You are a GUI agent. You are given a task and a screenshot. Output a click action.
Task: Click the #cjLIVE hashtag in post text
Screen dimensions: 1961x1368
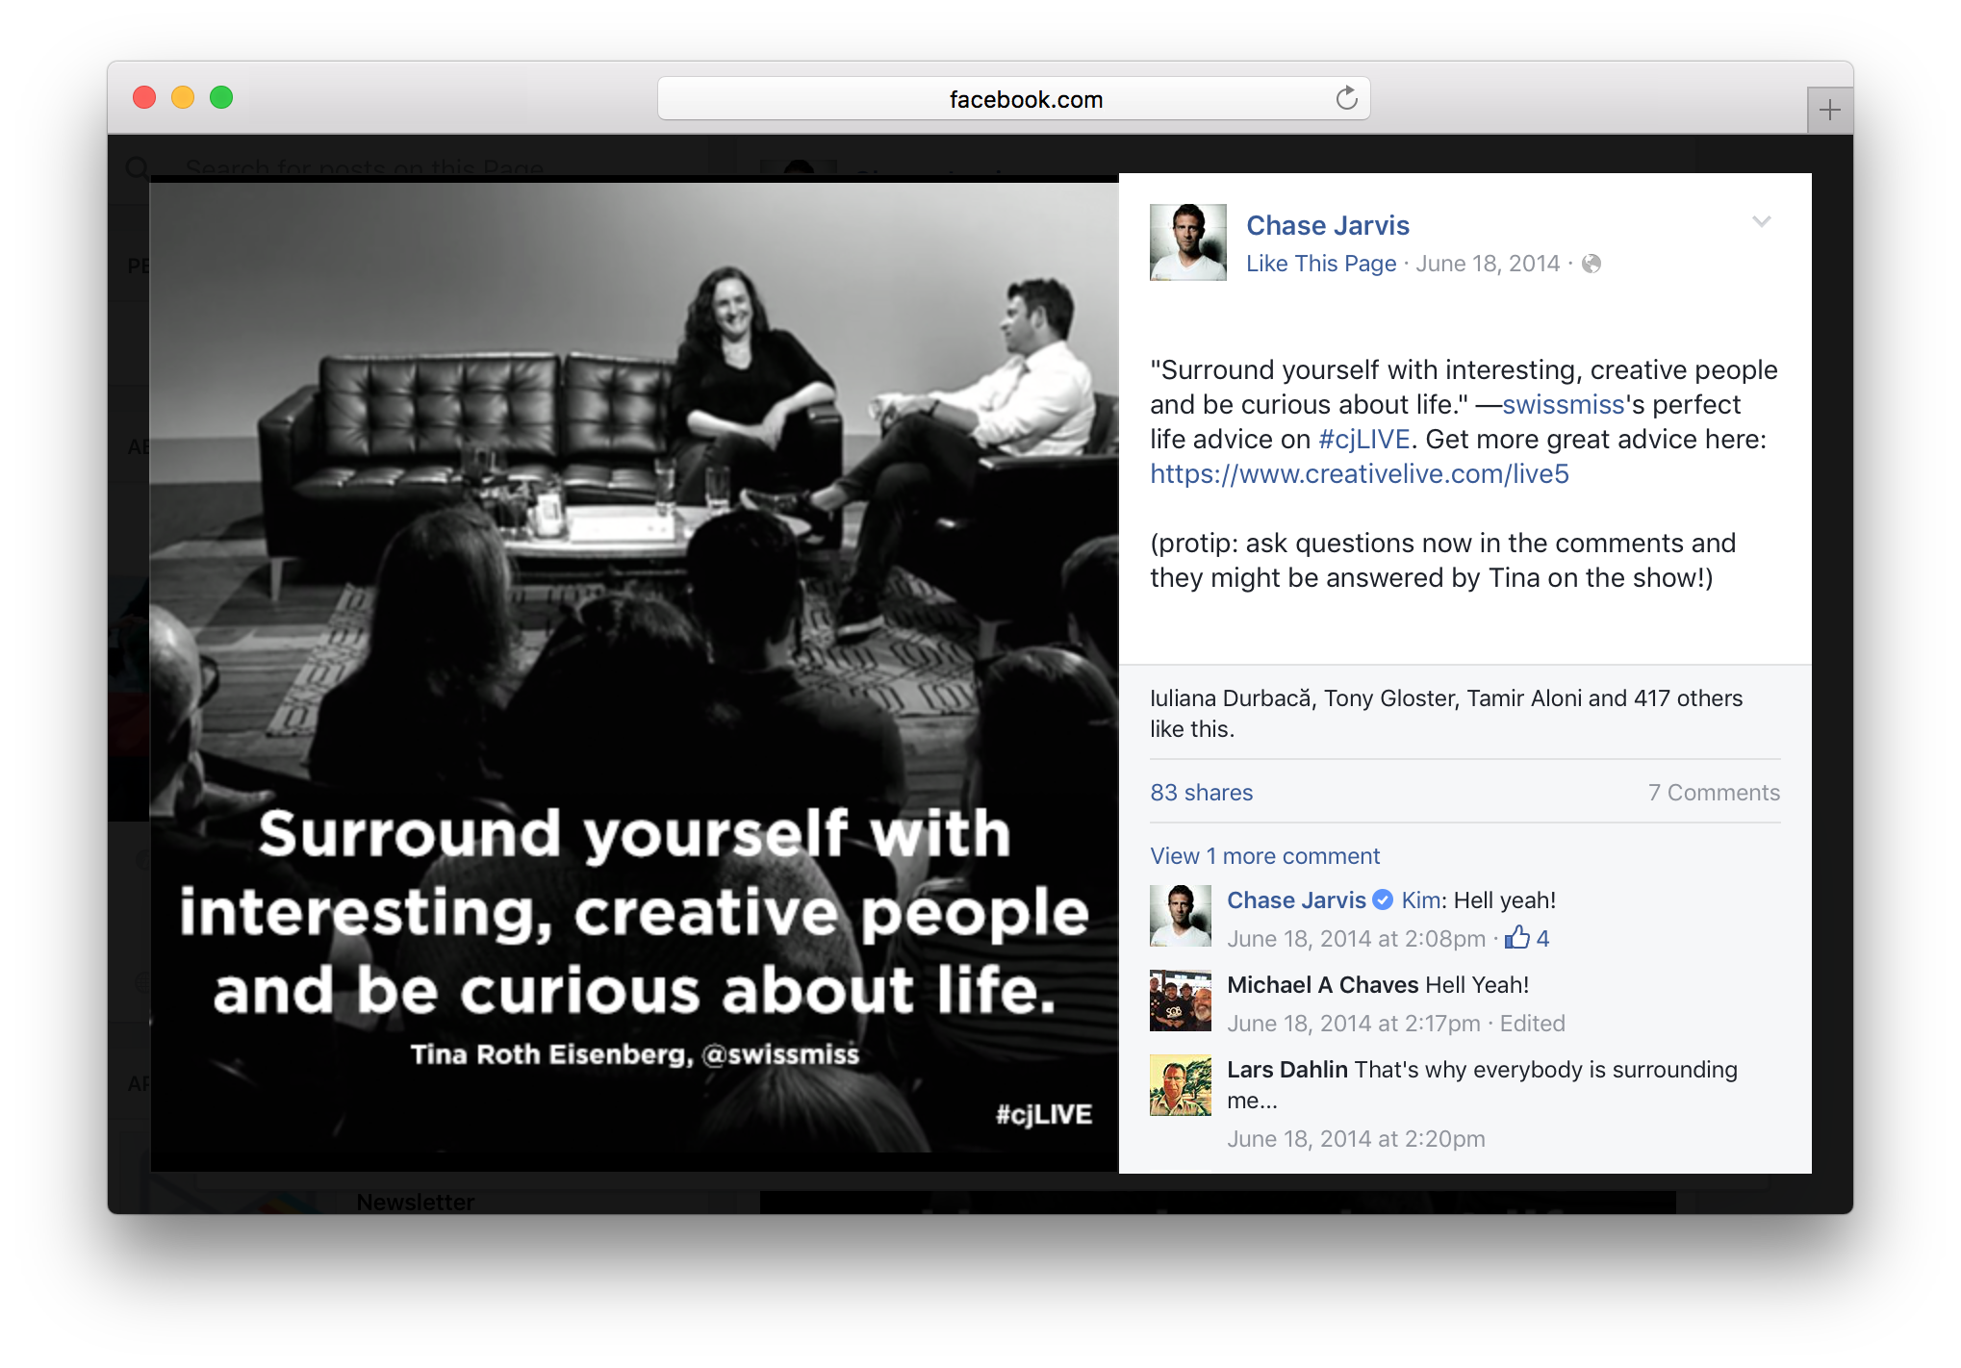(x=1363, y=440)
